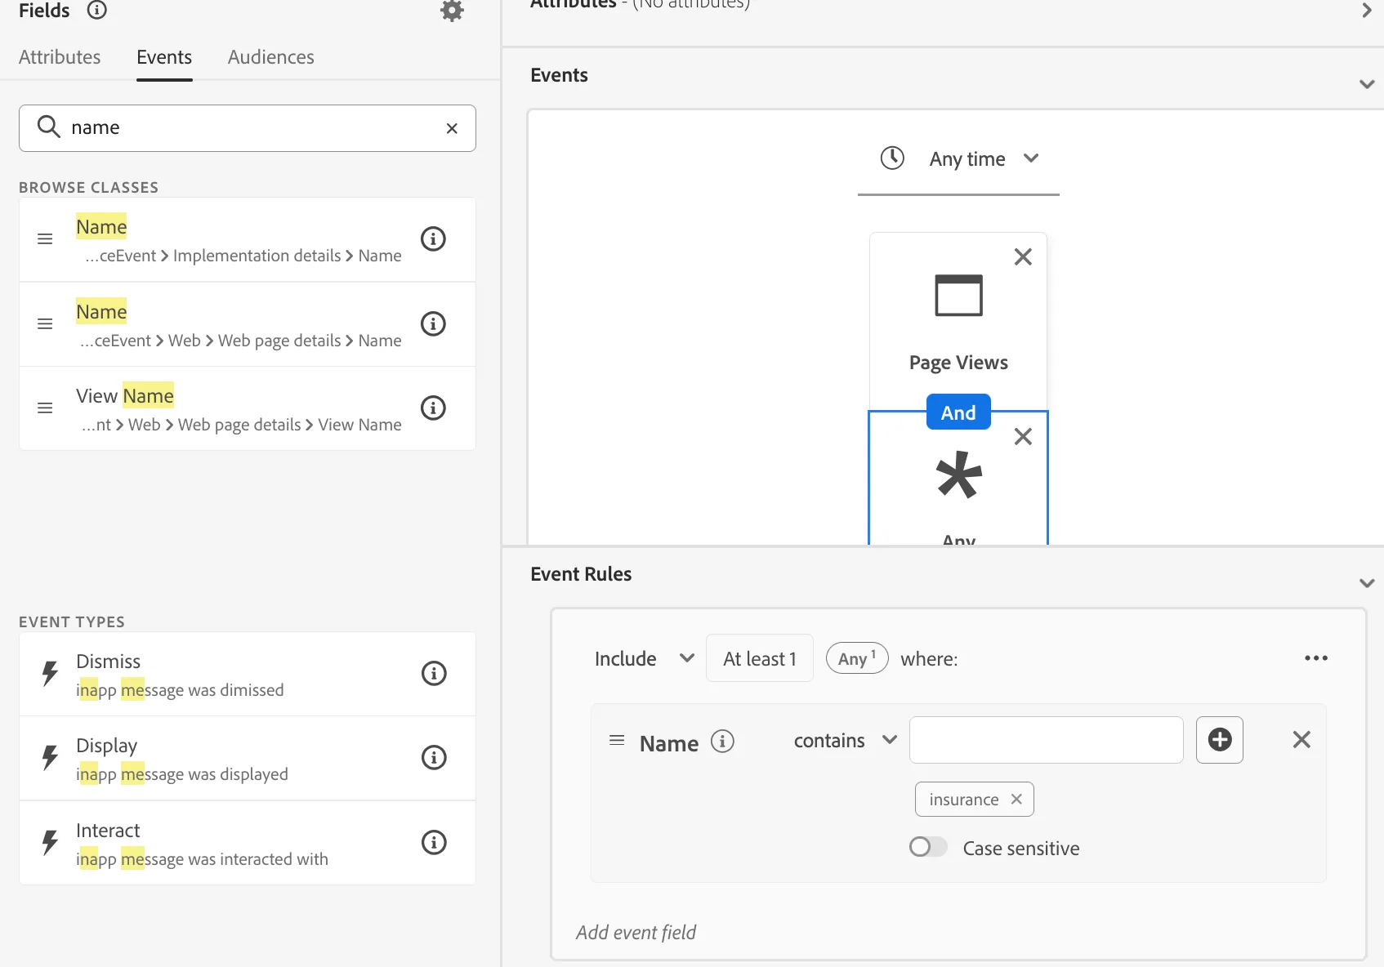Click the At least 1 button

coord(760,658)
